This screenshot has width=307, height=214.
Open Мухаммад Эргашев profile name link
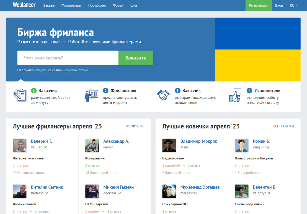200,187
